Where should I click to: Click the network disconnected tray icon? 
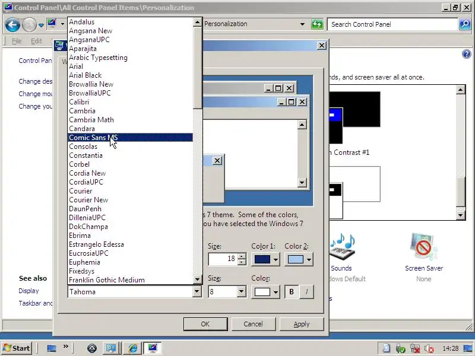[x=414, y=349]
